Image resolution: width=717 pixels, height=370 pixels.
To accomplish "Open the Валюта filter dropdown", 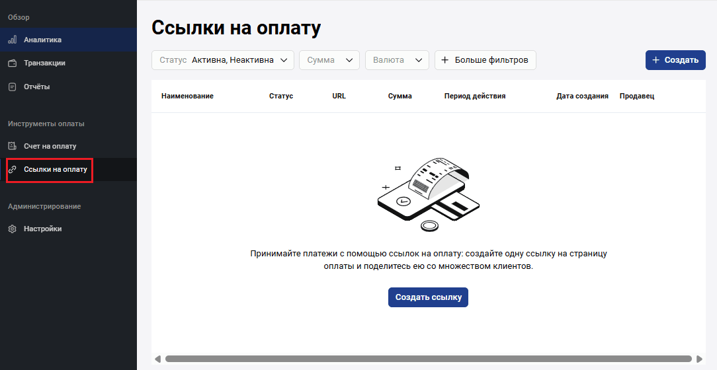I will 397,60.
